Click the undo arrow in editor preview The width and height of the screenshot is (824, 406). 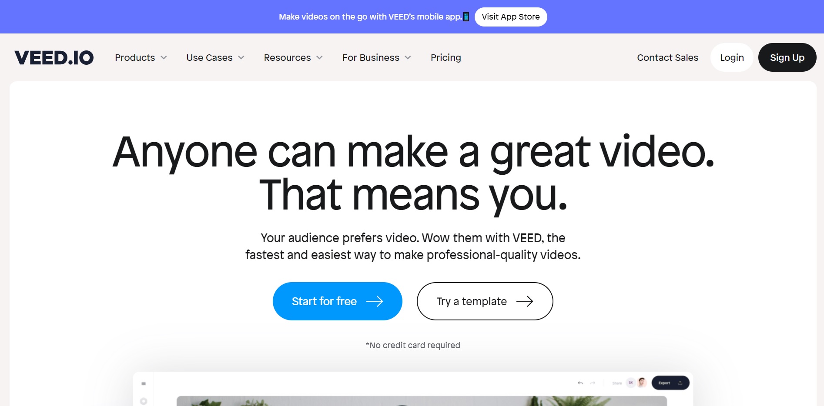pos(580,383)
